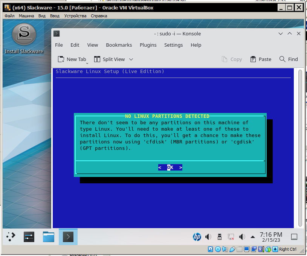This screenshot has width=307, height=256.
Task: Click the second speaker tray icon
Action: point(242,237)
